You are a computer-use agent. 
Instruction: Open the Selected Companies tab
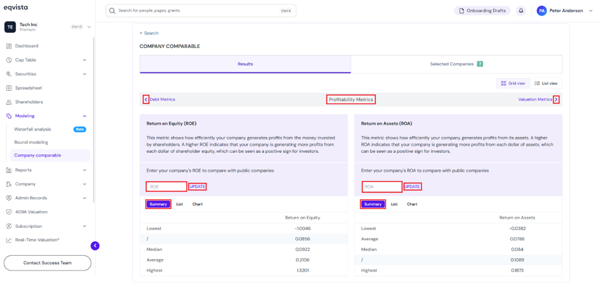(456, 64)
